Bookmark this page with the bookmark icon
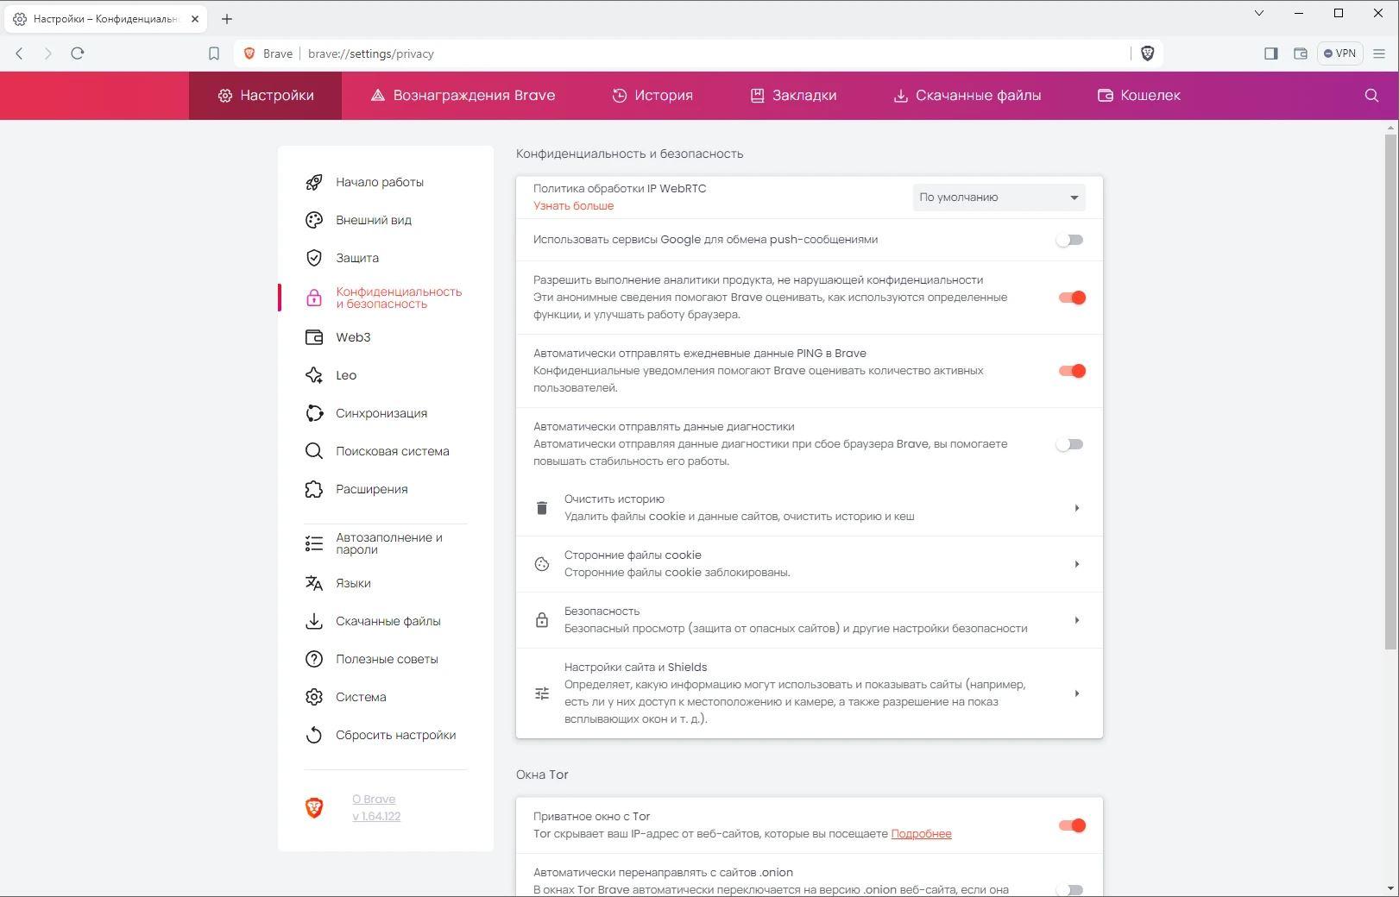Viewport: 1399px width, 897px height. (214, 53)
